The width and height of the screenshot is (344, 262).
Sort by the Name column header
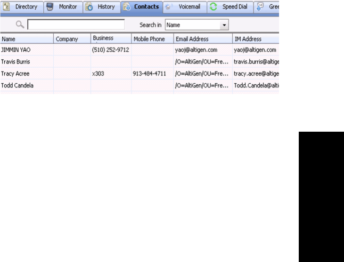[27, 39]
